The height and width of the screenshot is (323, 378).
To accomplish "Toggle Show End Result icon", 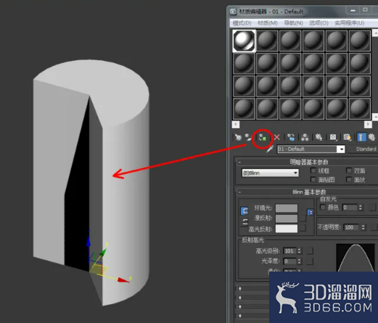I will [361, 138].
